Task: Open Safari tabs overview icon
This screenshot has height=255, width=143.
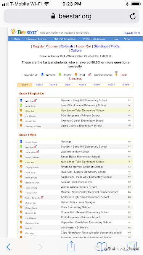Action: 132,246
